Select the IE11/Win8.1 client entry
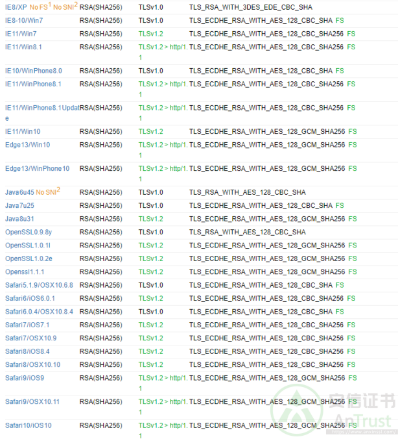398x439 pixels. click(23, 47)
